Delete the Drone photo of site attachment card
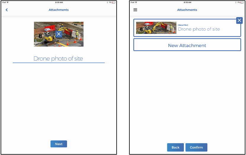Screen dimensions: 246x155 coord(239,20)
